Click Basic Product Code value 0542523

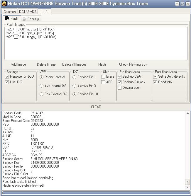pyautogui.click(x=37, y=121)
